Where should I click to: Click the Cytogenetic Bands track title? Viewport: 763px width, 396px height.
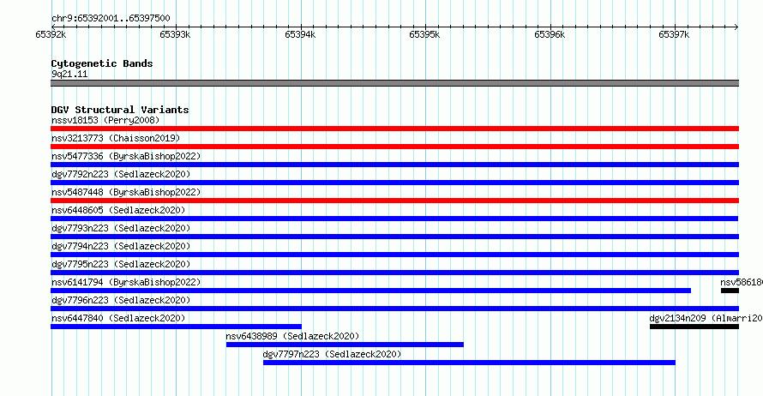pos(102,63)
